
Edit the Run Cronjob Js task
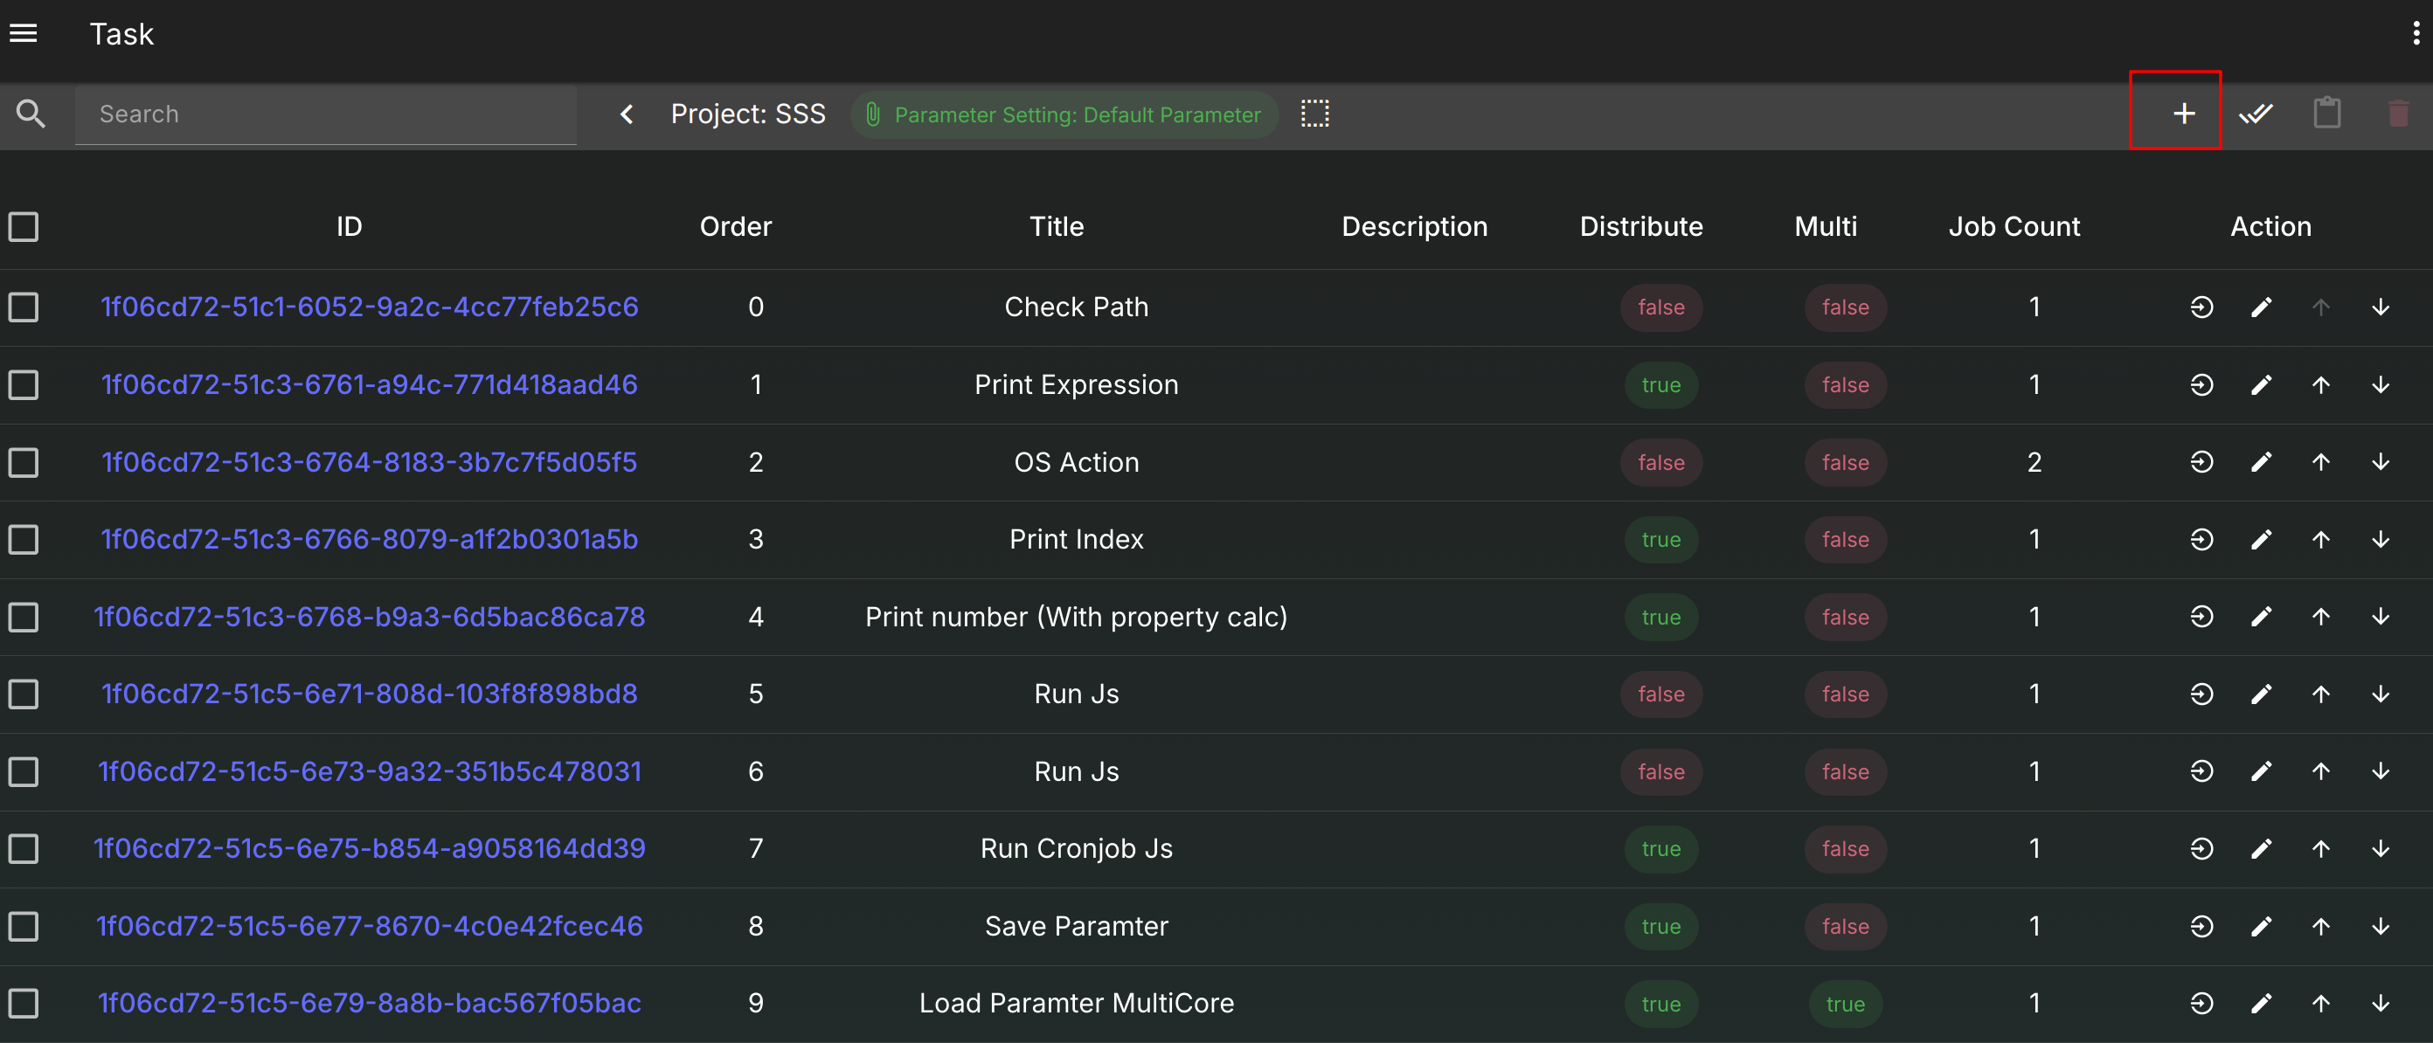click(2261, 849)
